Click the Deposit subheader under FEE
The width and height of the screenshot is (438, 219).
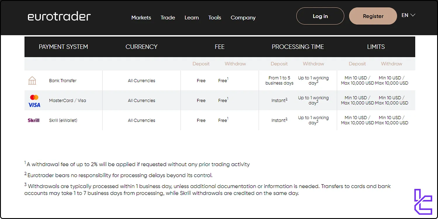201,64
